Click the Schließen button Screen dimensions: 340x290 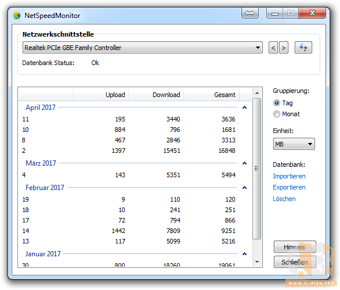tap(295, 262)
